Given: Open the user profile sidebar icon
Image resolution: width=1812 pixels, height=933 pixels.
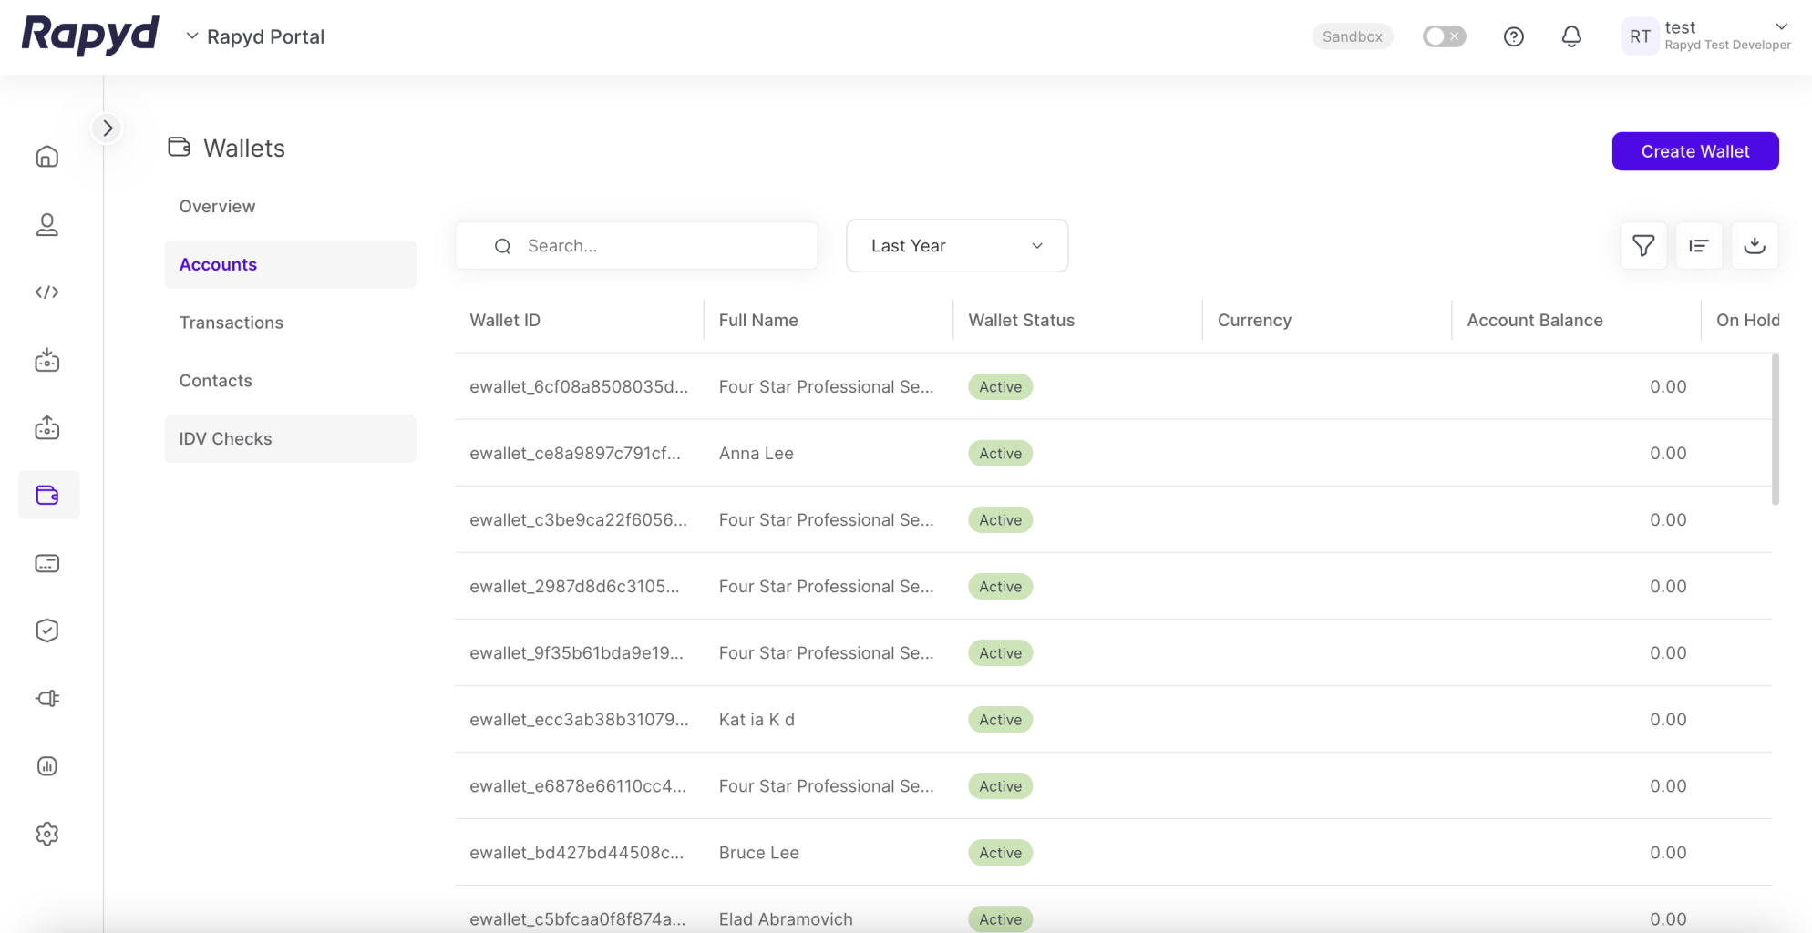Looking at the screenshot, I should click(x=47, y=224).
